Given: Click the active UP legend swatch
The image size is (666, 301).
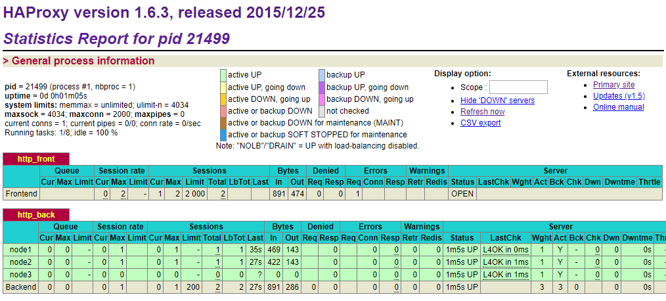Looking at the screenshot, I should tap(223, 75).
